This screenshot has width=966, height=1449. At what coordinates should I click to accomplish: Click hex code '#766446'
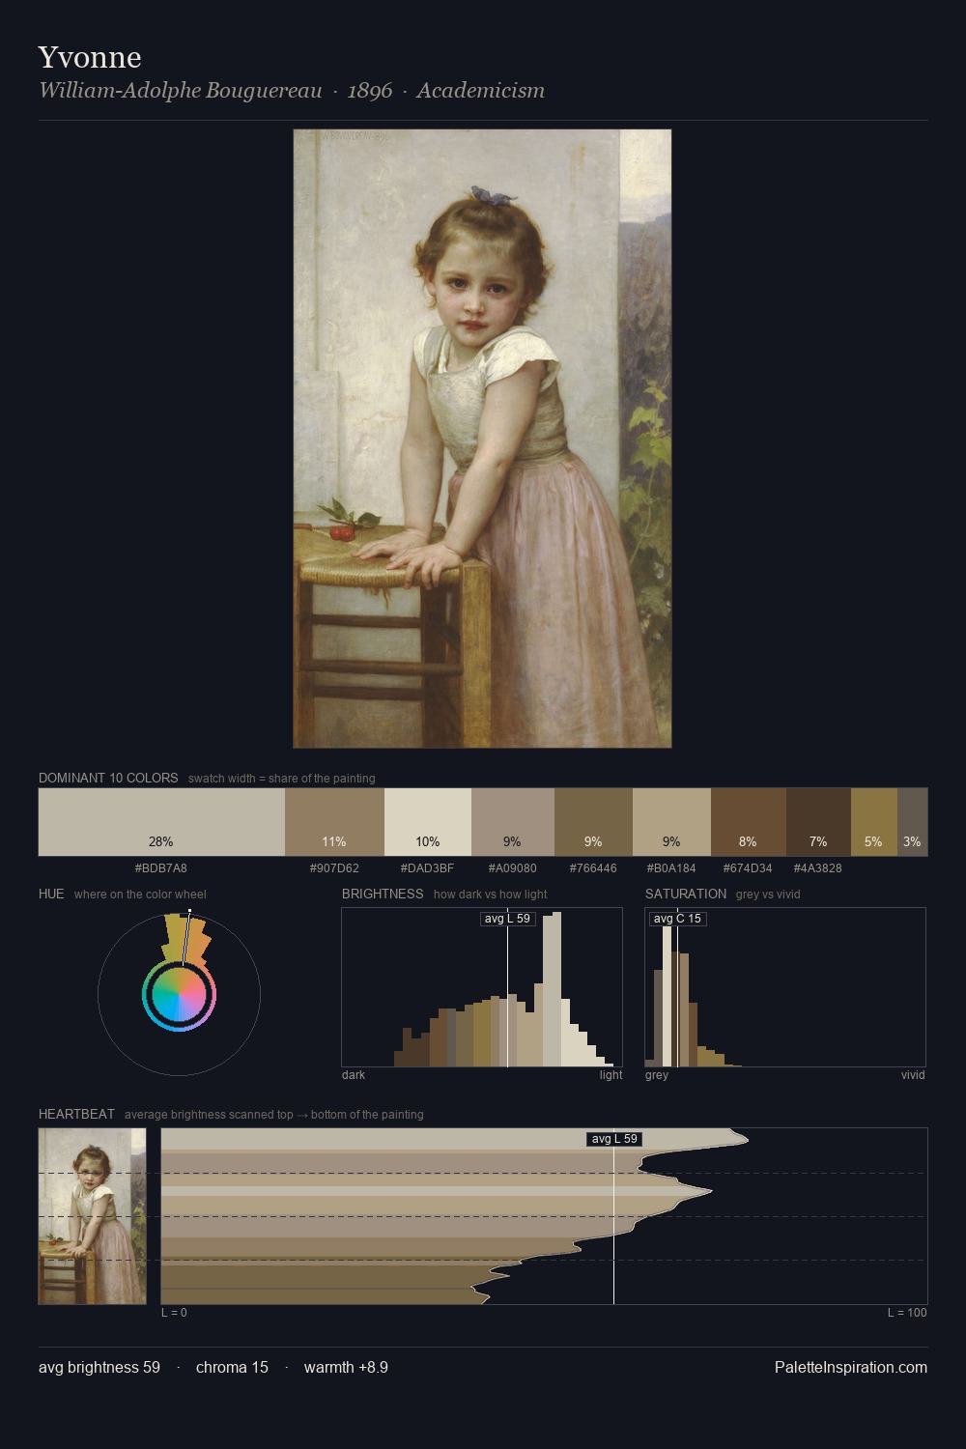point(593,868)
